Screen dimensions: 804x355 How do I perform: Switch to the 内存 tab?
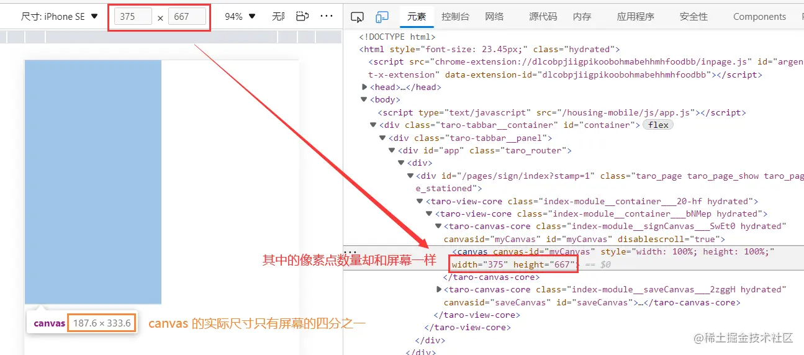click(x=582, y=17)
